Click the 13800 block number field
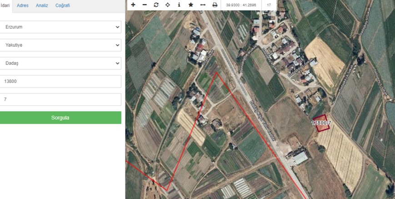This screenshot has width=395, height=199. click(x=60, y=81)
